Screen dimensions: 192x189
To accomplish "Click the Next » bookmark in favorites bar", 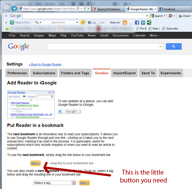I will 154,29.
